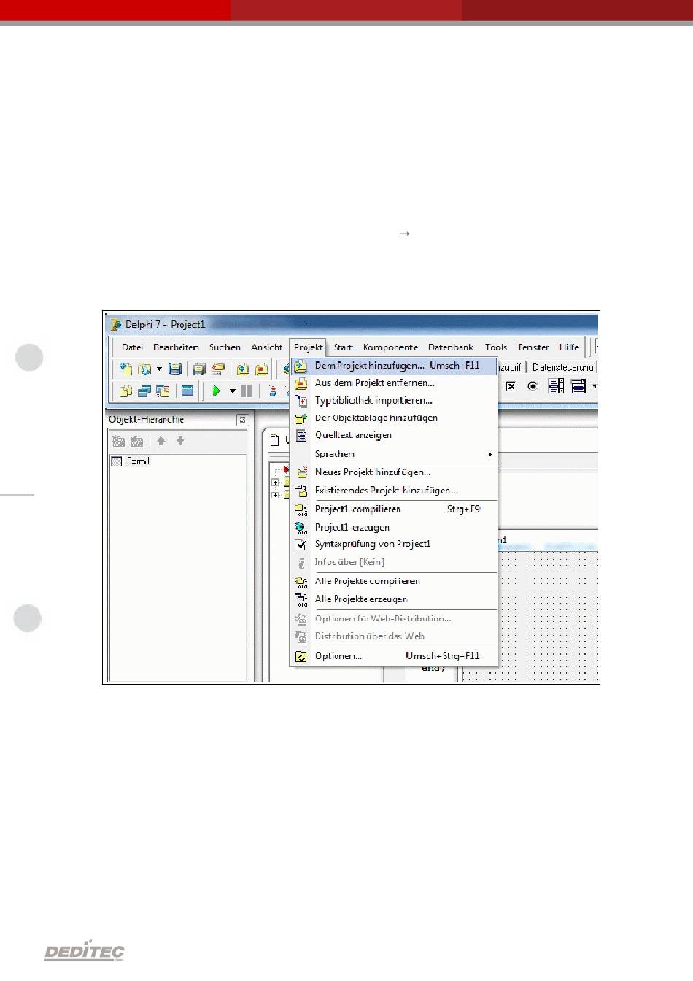The height and width of the screenshot is (981, 693).
Task: Click the Add file to project icon
Action: coord(242,369)
